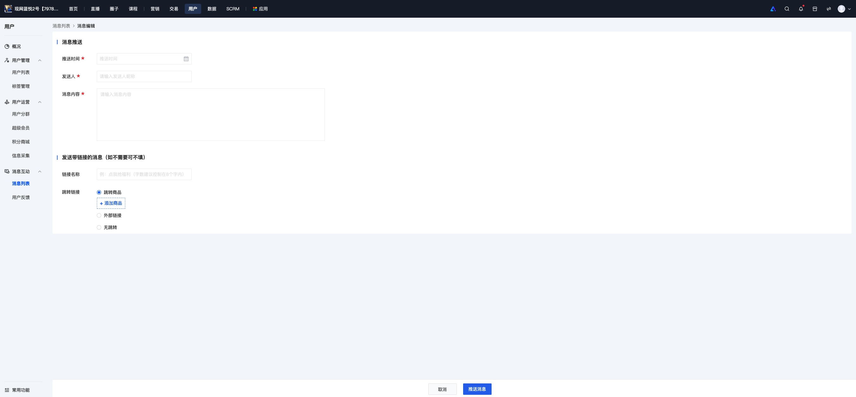The height and width of the screenshot is (397, 856).
Task: Select the 用户 top menu tab
Action: click(193, 9)
